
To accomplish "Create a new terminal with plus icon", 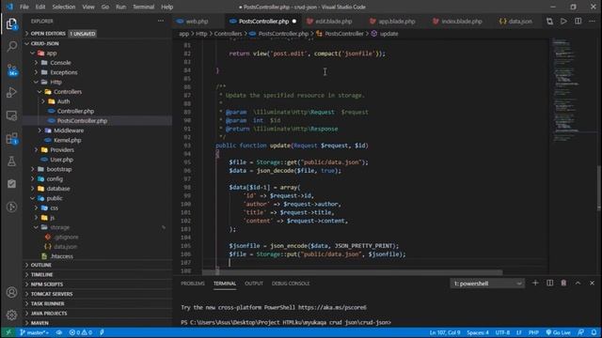I will point(535,284).
